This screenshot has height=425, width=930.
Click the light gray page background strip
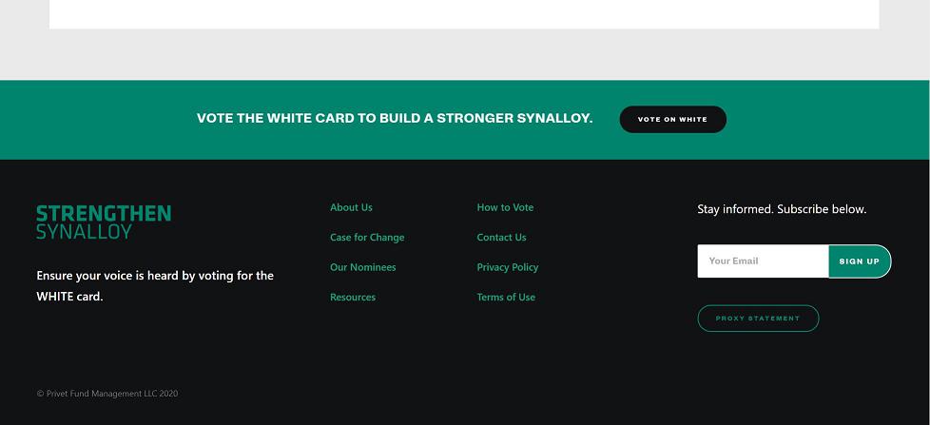click(464, 55)
